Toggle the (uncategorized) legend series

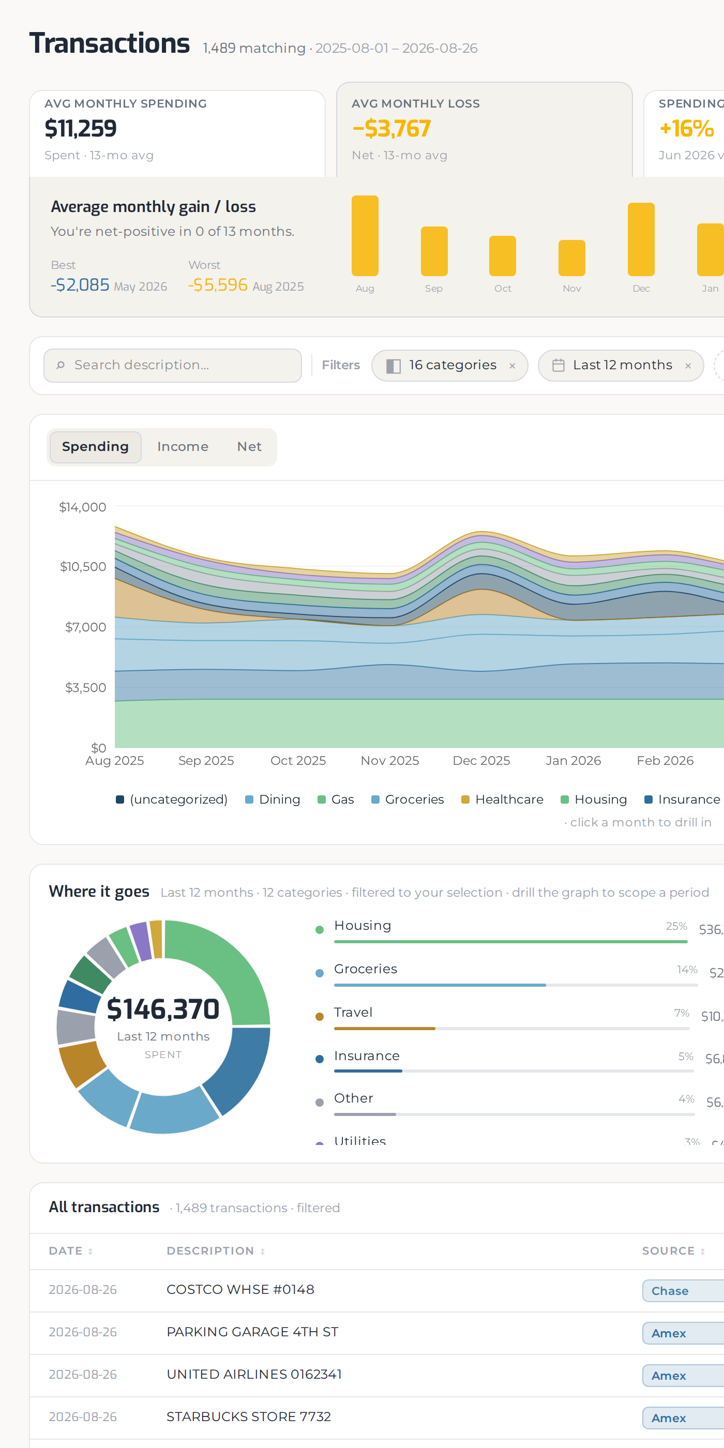pos(172,800)
